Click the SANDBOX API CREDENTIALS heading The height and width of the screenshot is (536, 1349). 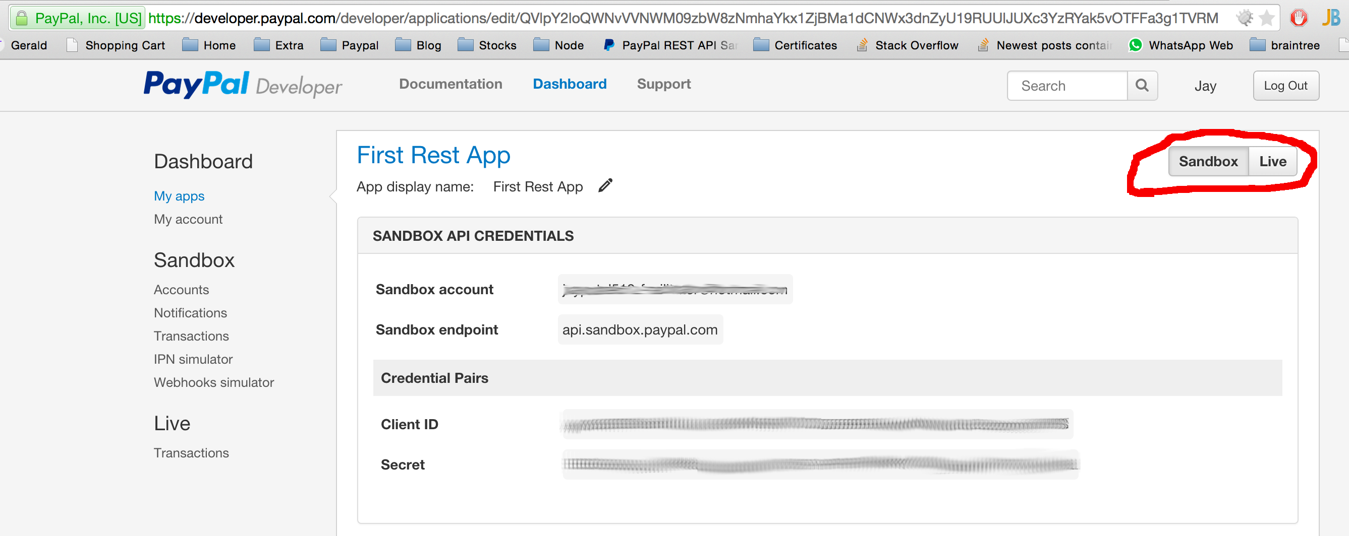click(x=473, y=236)
